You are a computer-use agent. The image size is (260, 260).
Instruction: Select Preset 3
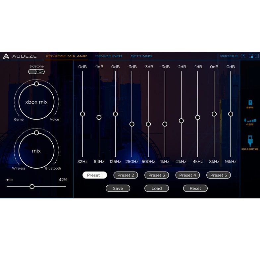coord(157,175)
